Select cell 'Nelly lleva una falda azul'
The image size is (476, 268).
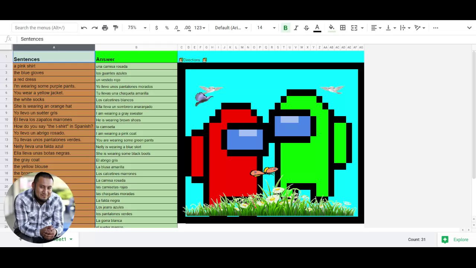coord(54,147)
